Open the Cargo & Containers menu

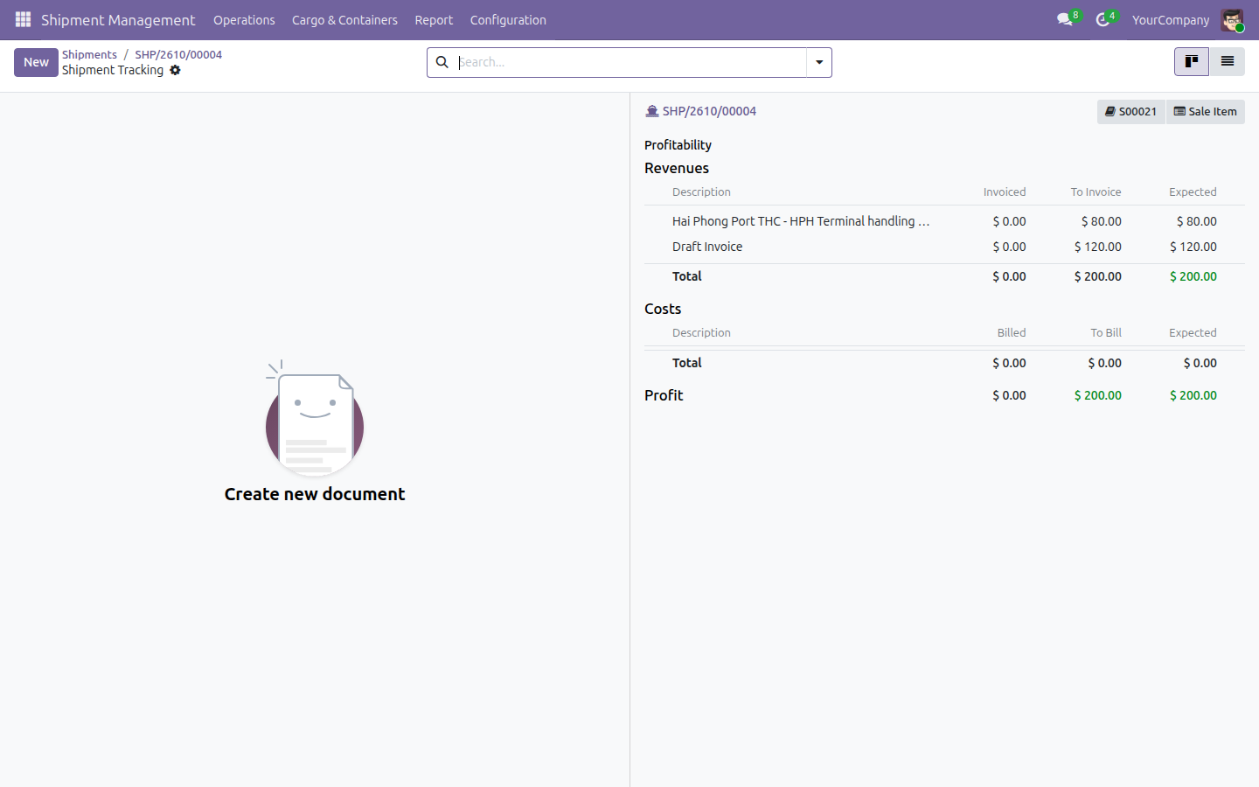click(344, 20)
